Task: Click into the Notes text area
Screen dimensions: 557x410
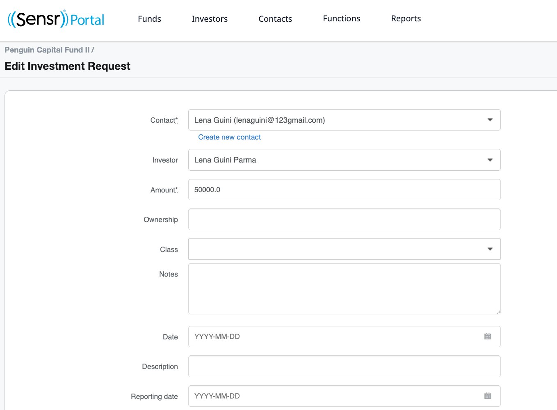Action: pyautogui.click(x=344, y=289)
